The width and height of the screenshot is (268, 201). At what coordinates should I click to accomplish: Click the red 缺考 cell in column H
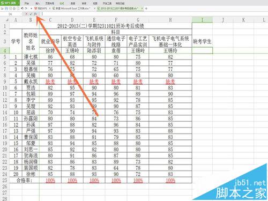pos(170,81)
